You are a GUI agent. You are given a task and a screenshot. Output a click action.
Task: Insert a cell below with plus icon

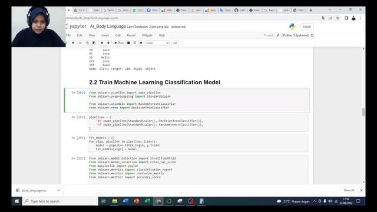[x=73, y=43]
